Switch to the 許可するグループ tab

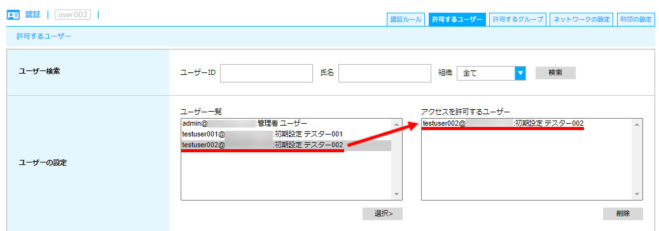click(518, 20)
